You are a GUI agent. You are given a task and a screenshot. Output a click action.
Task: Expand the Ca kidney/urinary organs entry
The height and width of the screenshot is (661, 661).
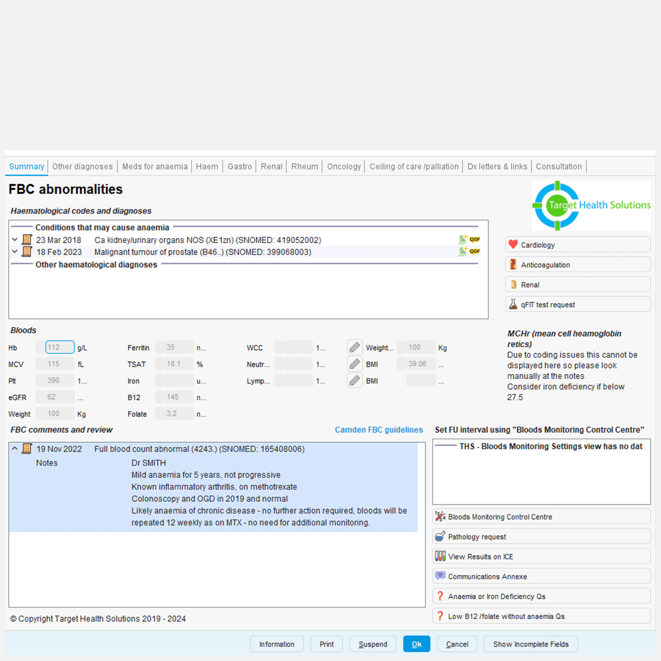pos(15,240)
